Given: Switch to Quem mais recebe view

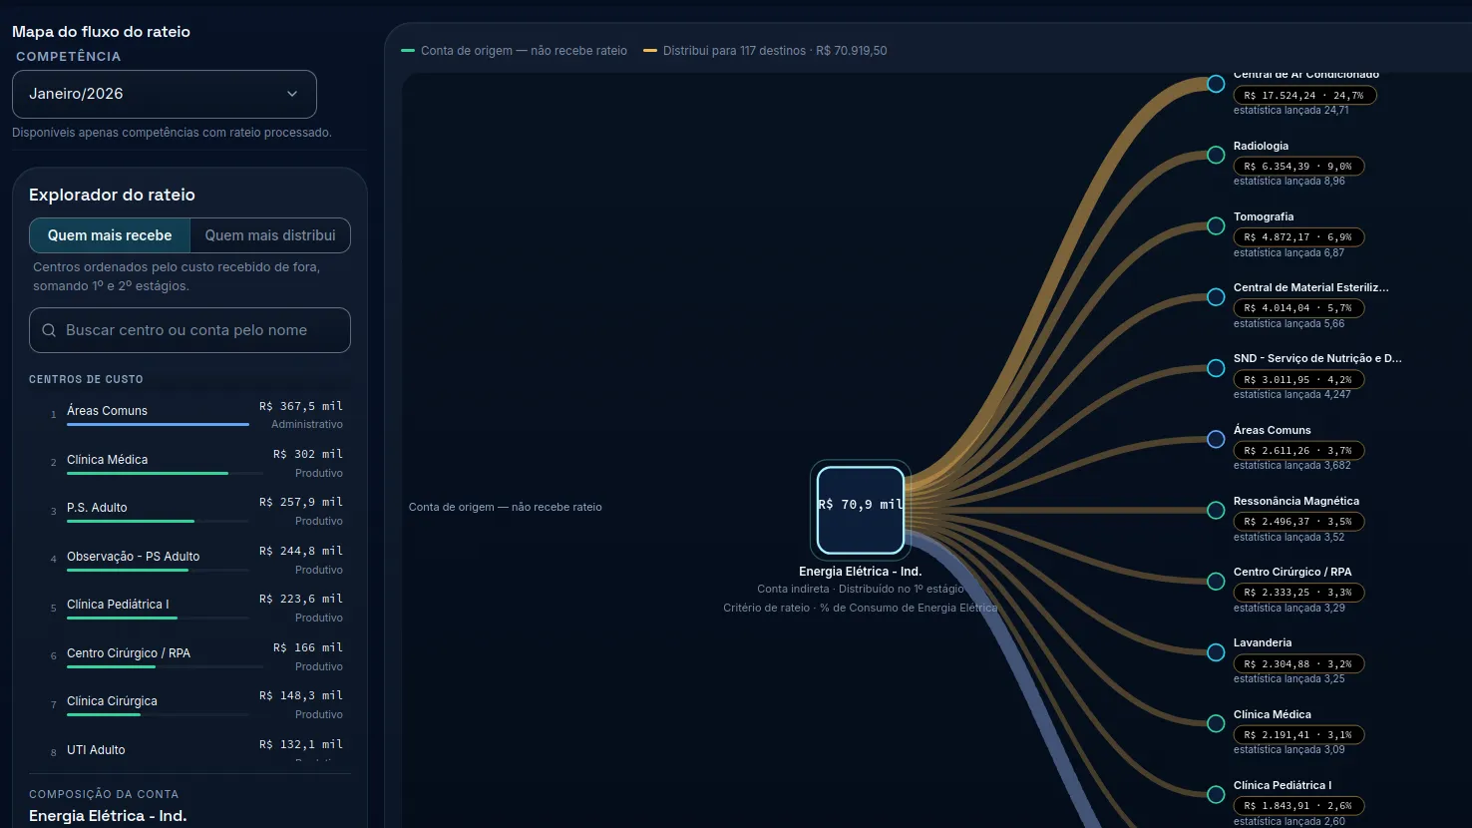Looking at the screenshot, I should point(110,235).
